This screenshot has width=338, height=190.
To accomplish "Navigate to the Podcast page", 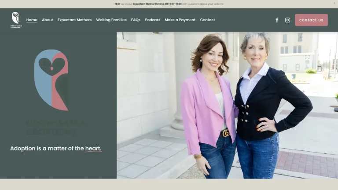I will [152, 20].
